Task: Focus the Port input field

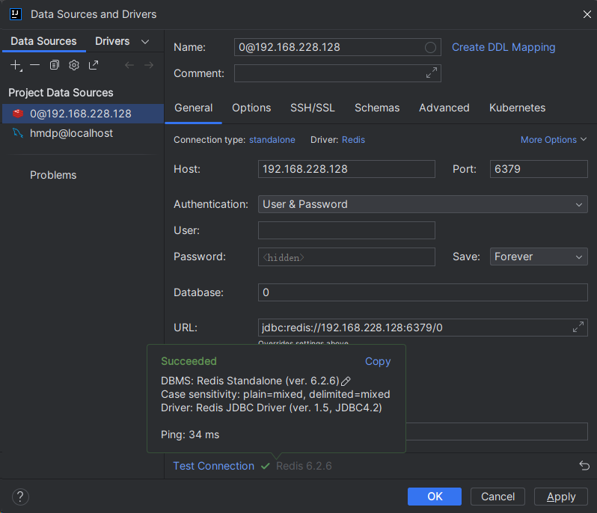Action: pyautogui.click(x=539, y=169)
